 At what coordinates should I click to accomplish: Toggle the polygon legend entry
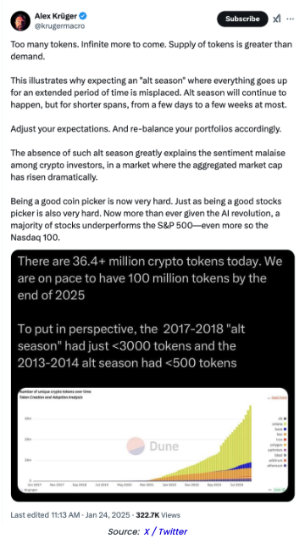coord(279,445)
